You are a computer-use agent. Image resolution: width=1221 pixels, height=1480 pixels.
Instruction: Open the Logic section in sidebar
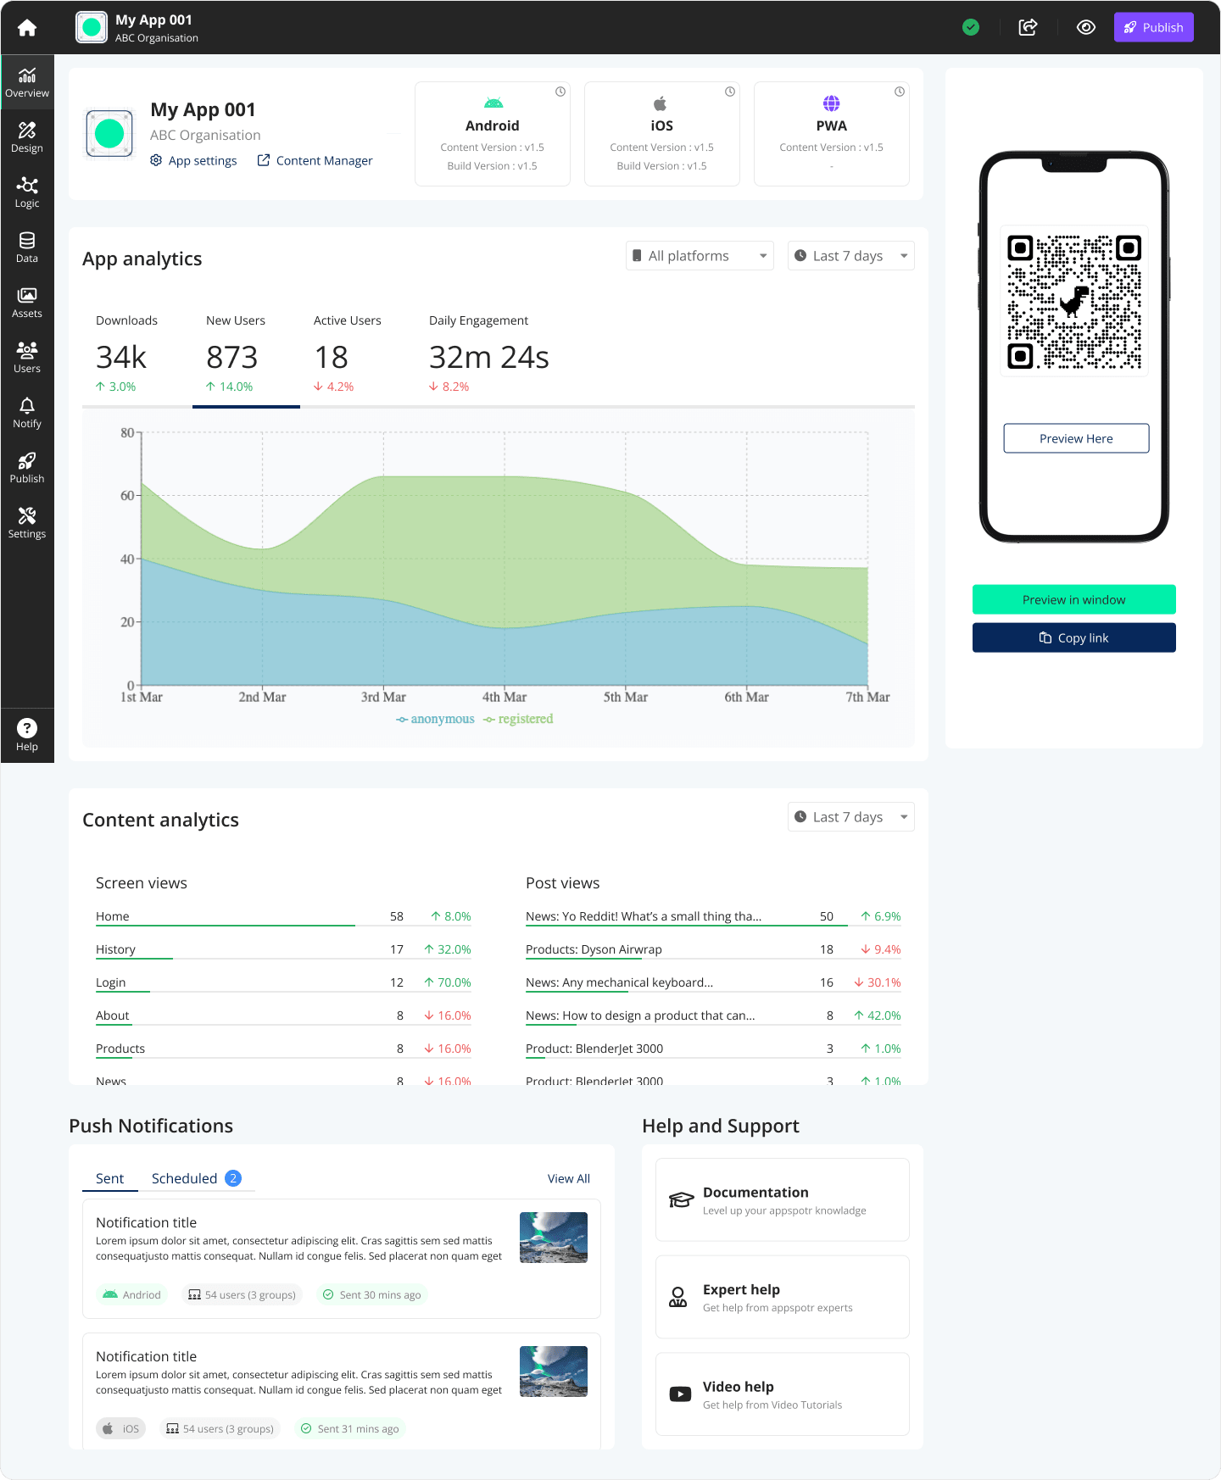[27, 192]
